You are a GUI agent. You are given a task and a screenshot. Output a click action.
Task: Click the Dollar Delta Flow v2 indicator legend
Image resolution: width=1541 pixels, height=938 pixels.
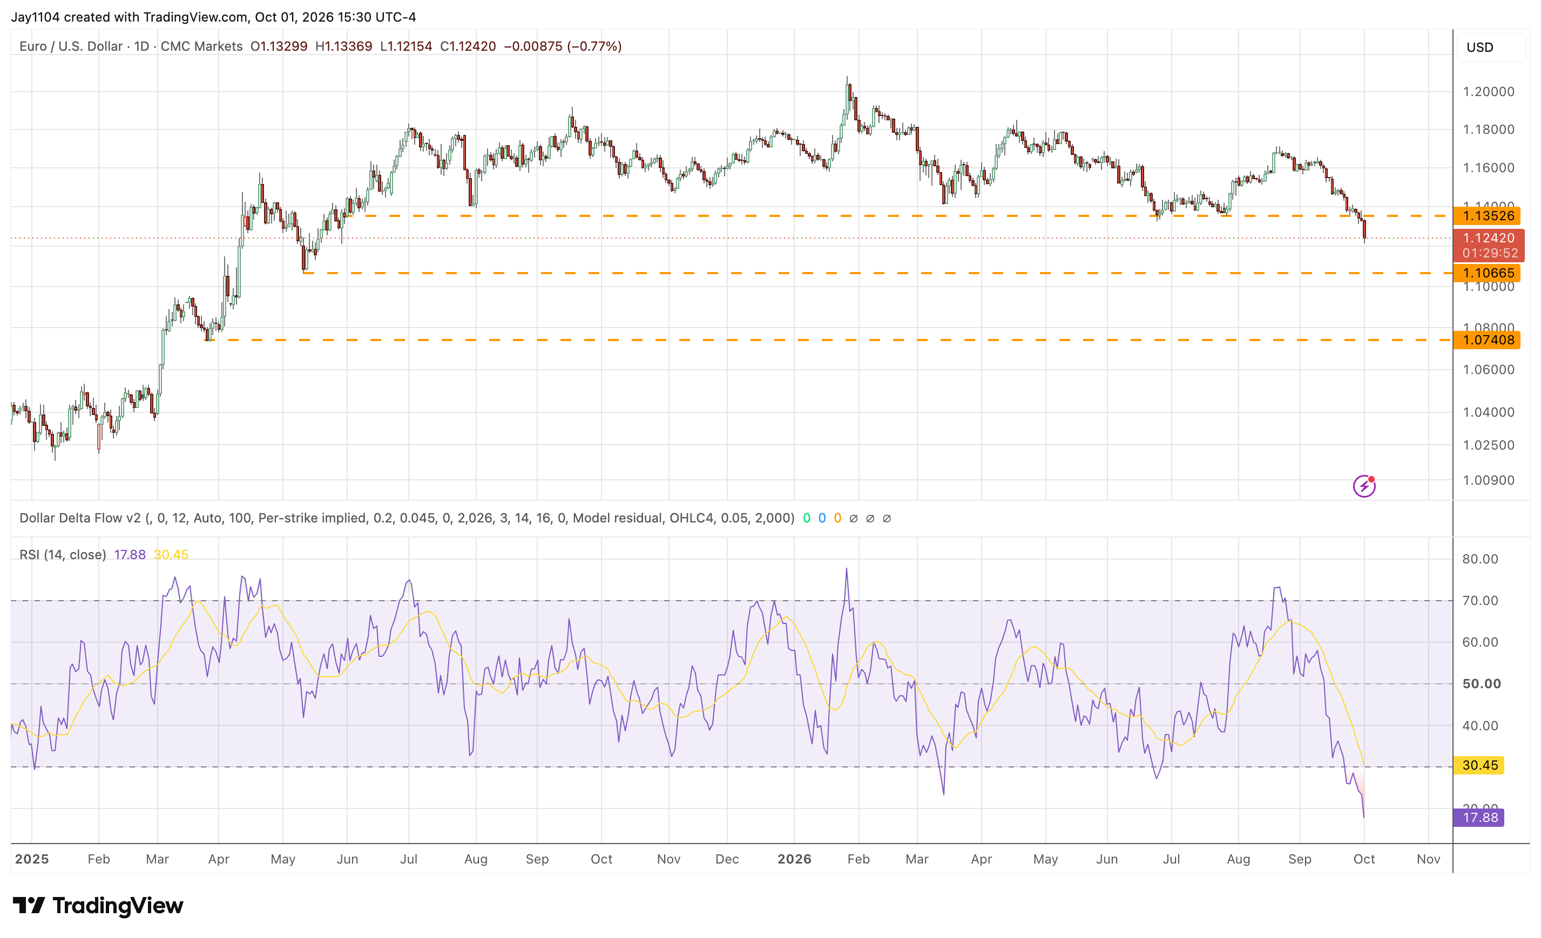coord(407,518)
